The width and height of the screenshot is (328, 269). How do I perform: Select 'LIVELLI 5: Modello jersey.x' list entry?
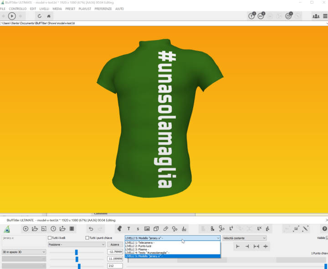tap(173, 256)
